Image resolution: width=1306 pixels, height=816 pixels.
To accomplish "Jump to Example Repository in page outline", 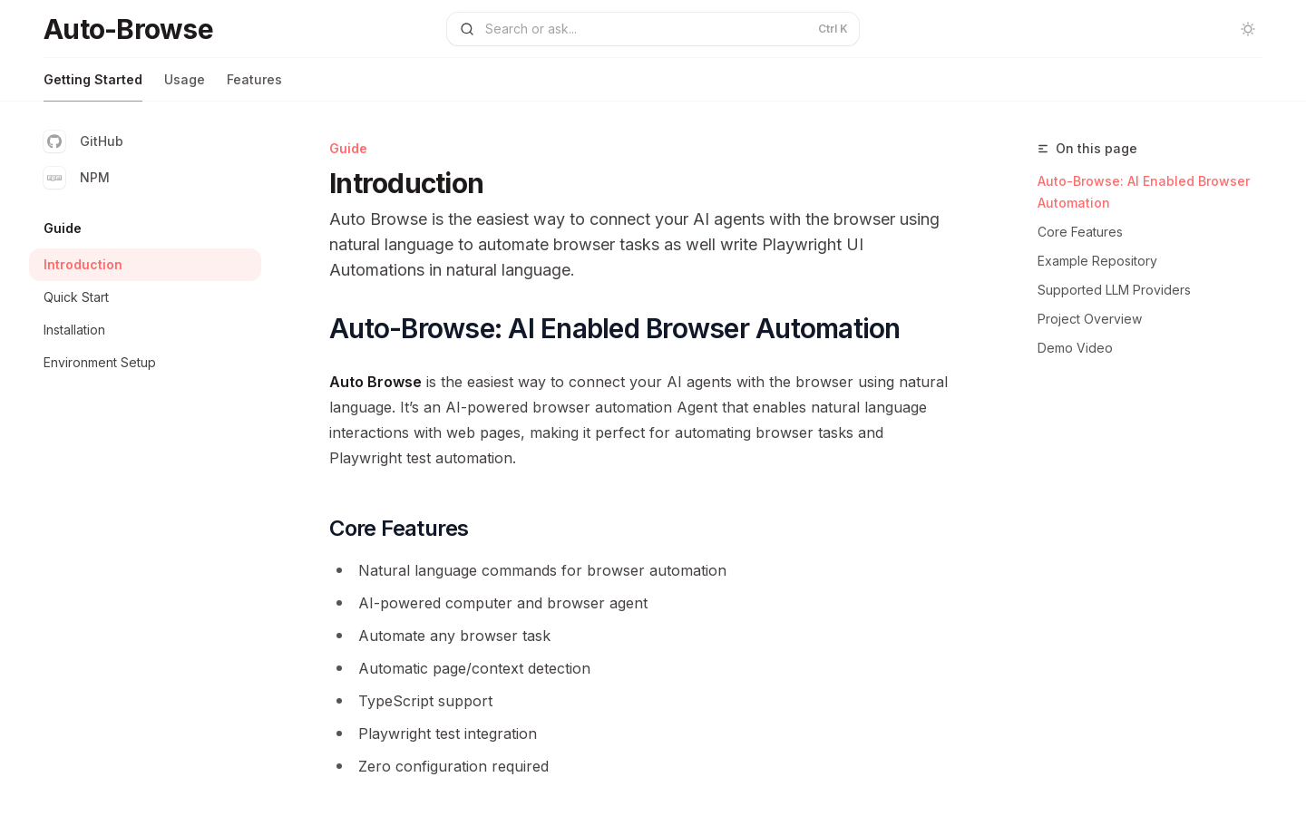I will (1097, 261).
